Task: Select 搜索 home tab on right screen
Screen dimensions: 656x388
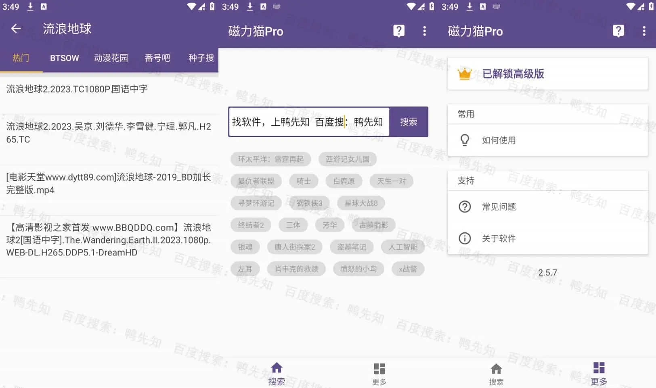Action: point(496,374)
